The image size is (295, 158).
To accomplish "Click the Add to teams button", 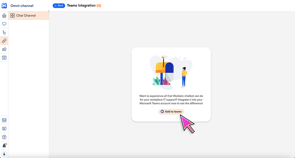I will point(171,112).
